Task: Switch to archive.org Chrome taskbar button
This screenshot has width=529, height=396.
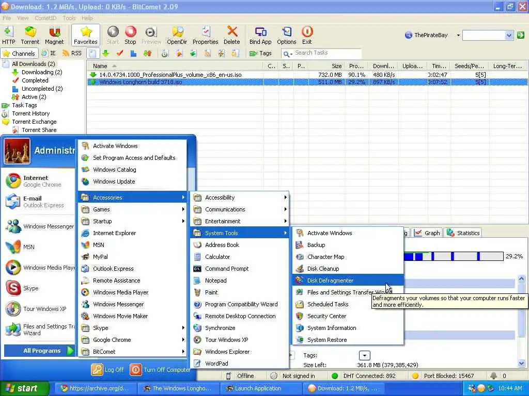Action: coord(95,388)
